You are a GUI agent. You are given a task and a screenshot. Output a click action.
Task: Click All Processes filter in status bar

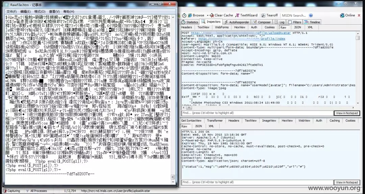[x=36, y=191]
